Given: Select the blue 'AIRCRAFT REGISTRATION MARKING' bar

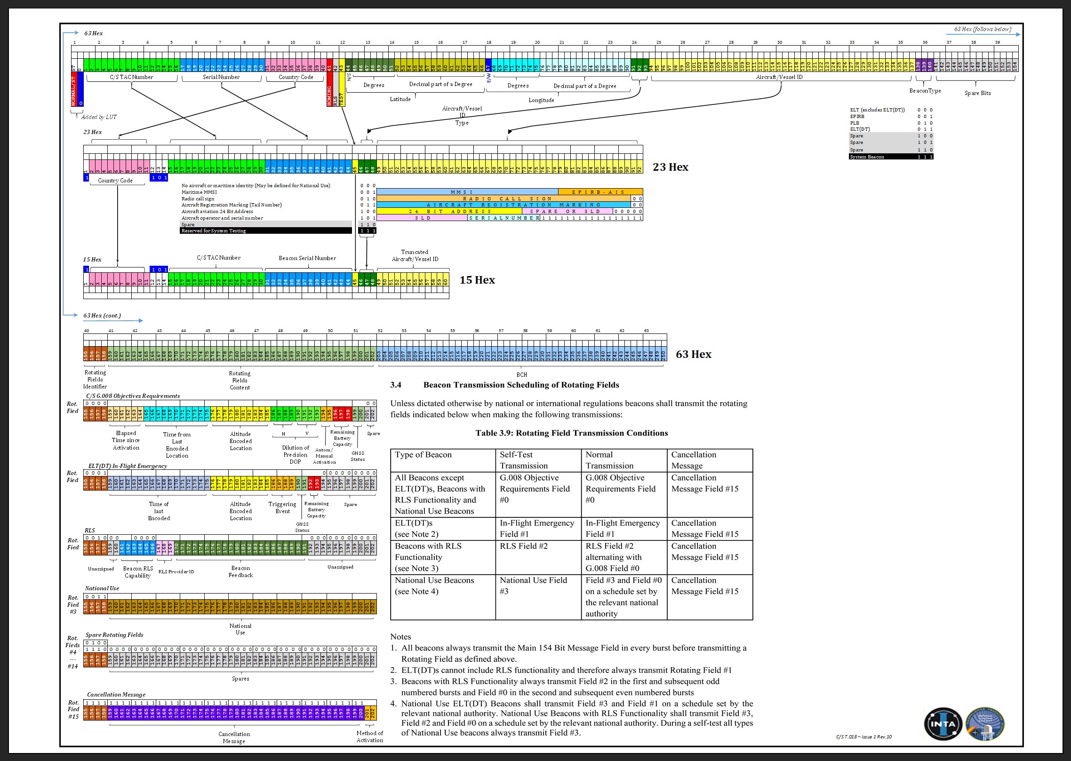Looking at the screenshot, I should click(504, 205).
